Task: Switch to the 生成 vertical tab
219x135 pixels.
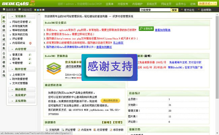Action: click(4, 37)
